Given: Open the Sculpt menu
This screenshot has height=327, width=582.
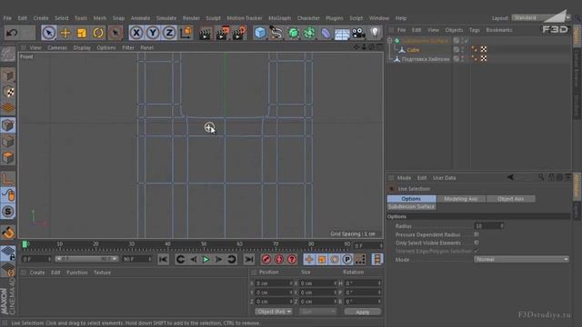Looking at the screenshot, I should click(x=213, y=18).
